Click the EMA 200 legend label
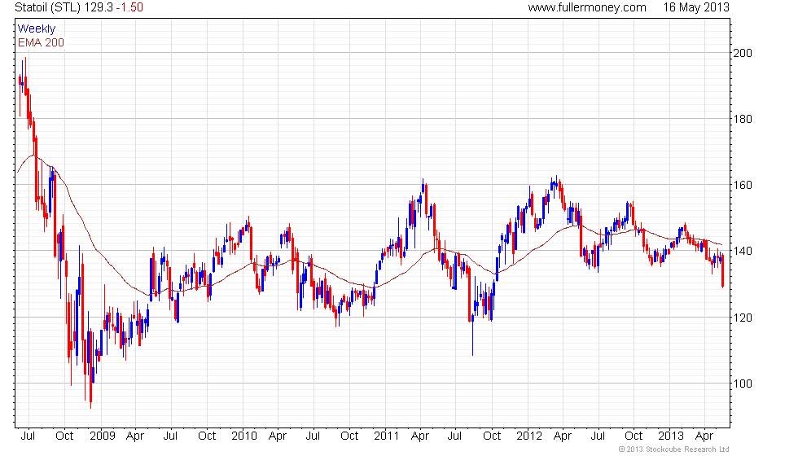This screenshot has height=456, width=798. tap(41, 42)
